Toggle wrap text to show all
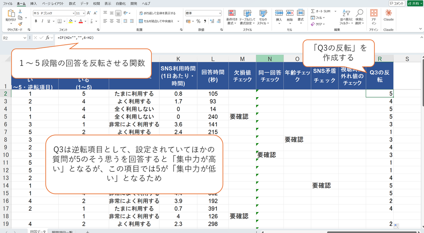 [157, 13]
